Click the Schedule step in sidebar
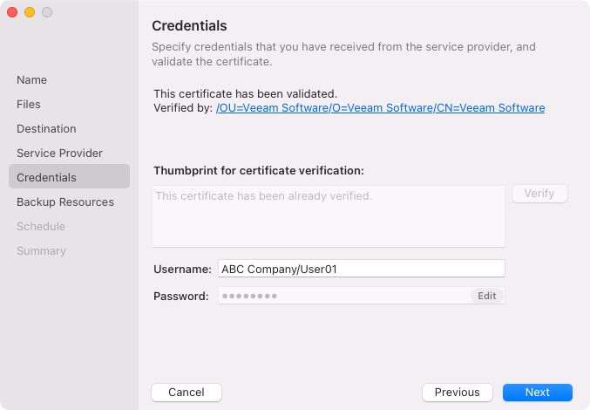 (41, 227)
